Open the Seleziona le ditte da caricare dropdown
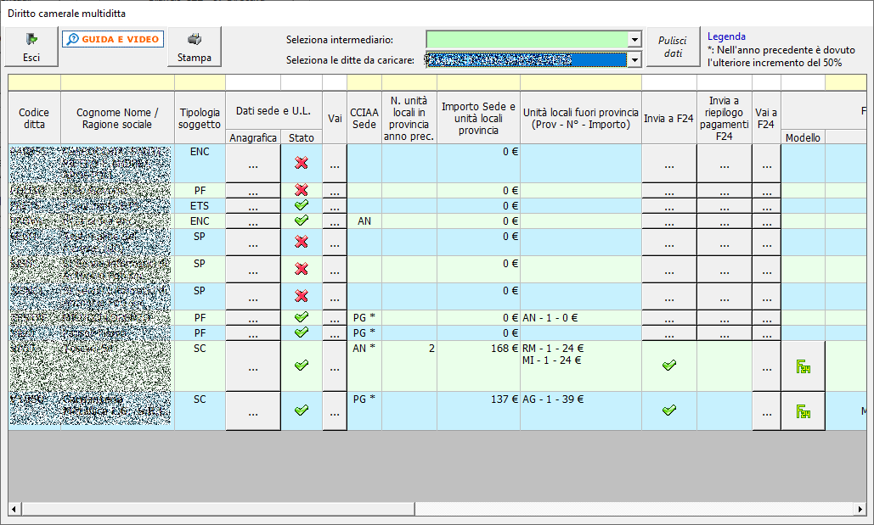The width and height of the screenshot is (874, 525). pos(634,60)
